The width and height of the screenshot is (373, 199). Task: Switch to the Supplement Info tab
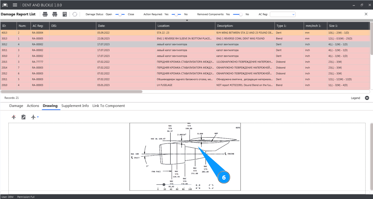pos(75,106)
